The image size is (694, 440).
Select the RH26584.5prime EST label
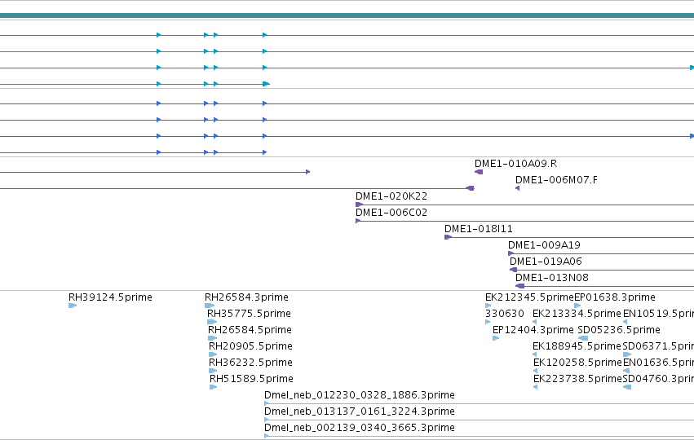coord(250,330)
